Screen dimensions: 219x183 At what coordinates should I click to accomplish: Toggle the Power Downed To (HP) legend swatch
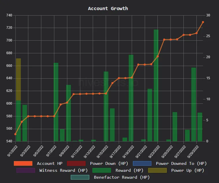click(x=142, y=163)
